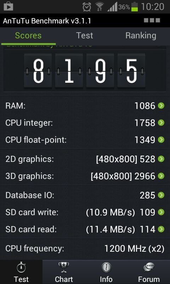
Task: Switch to the Test tab at top
Action: pyautogui.click(x=85, y=35)
